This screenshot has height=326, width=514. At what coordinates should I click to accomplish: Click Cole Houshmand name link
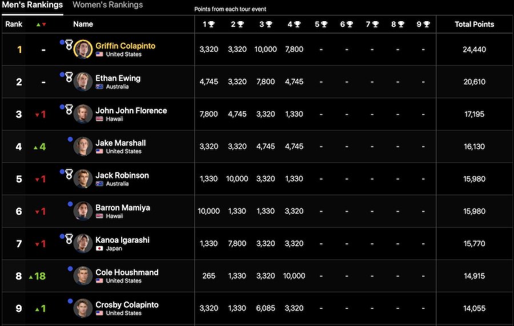(x=127, y=272)
